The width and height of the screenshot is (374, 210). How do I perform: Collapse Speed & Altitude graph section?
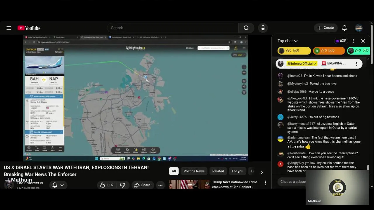pyautogui.click(x=44, y=132)
